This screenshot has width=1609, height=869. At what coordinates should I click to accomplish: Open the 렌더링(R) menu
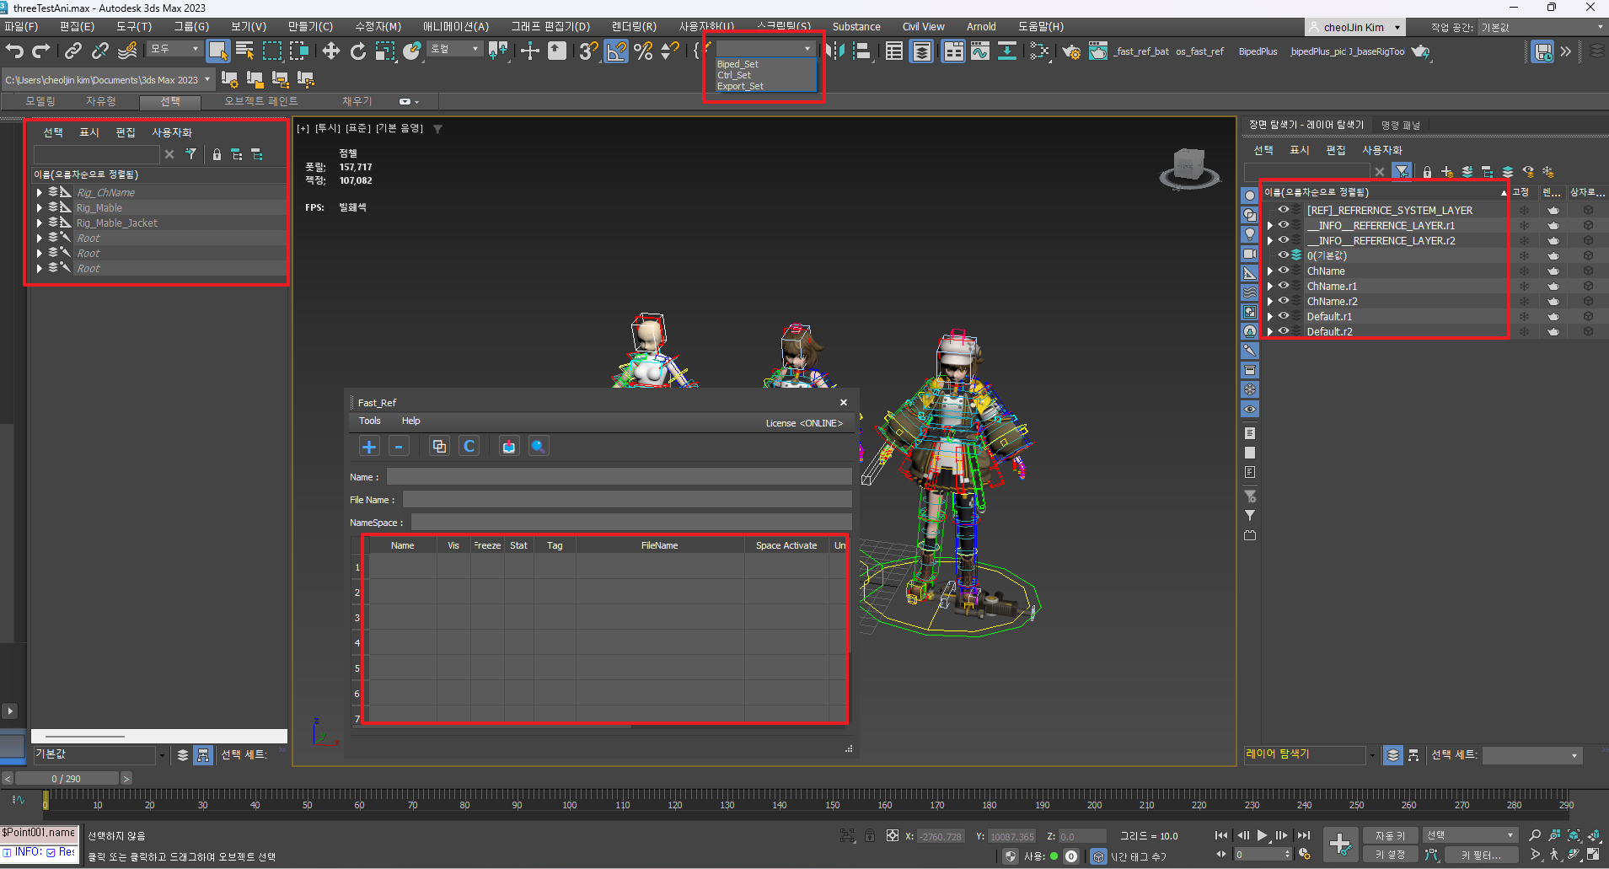(633, 27)
